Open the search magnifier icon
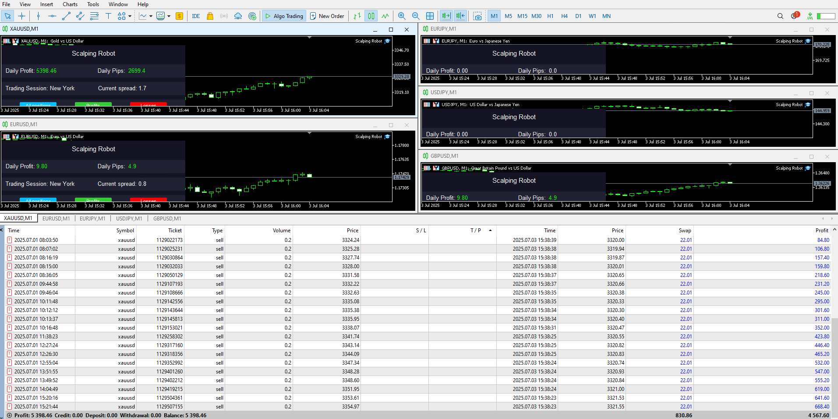This screenshot has width=838, height=419. pyautogui.click(x=780, y=16)
